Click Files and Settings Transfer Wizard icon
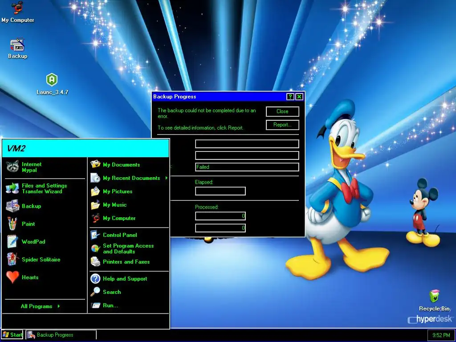This screenshot has width=456, height=342. tap(12, 188)
